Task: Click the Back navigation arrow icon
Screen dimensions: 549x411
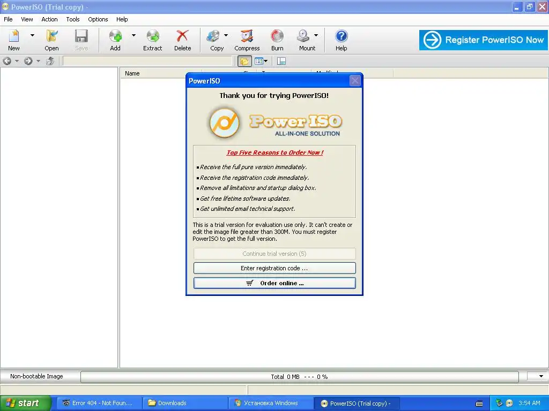Action: click(x=6, y=61)
